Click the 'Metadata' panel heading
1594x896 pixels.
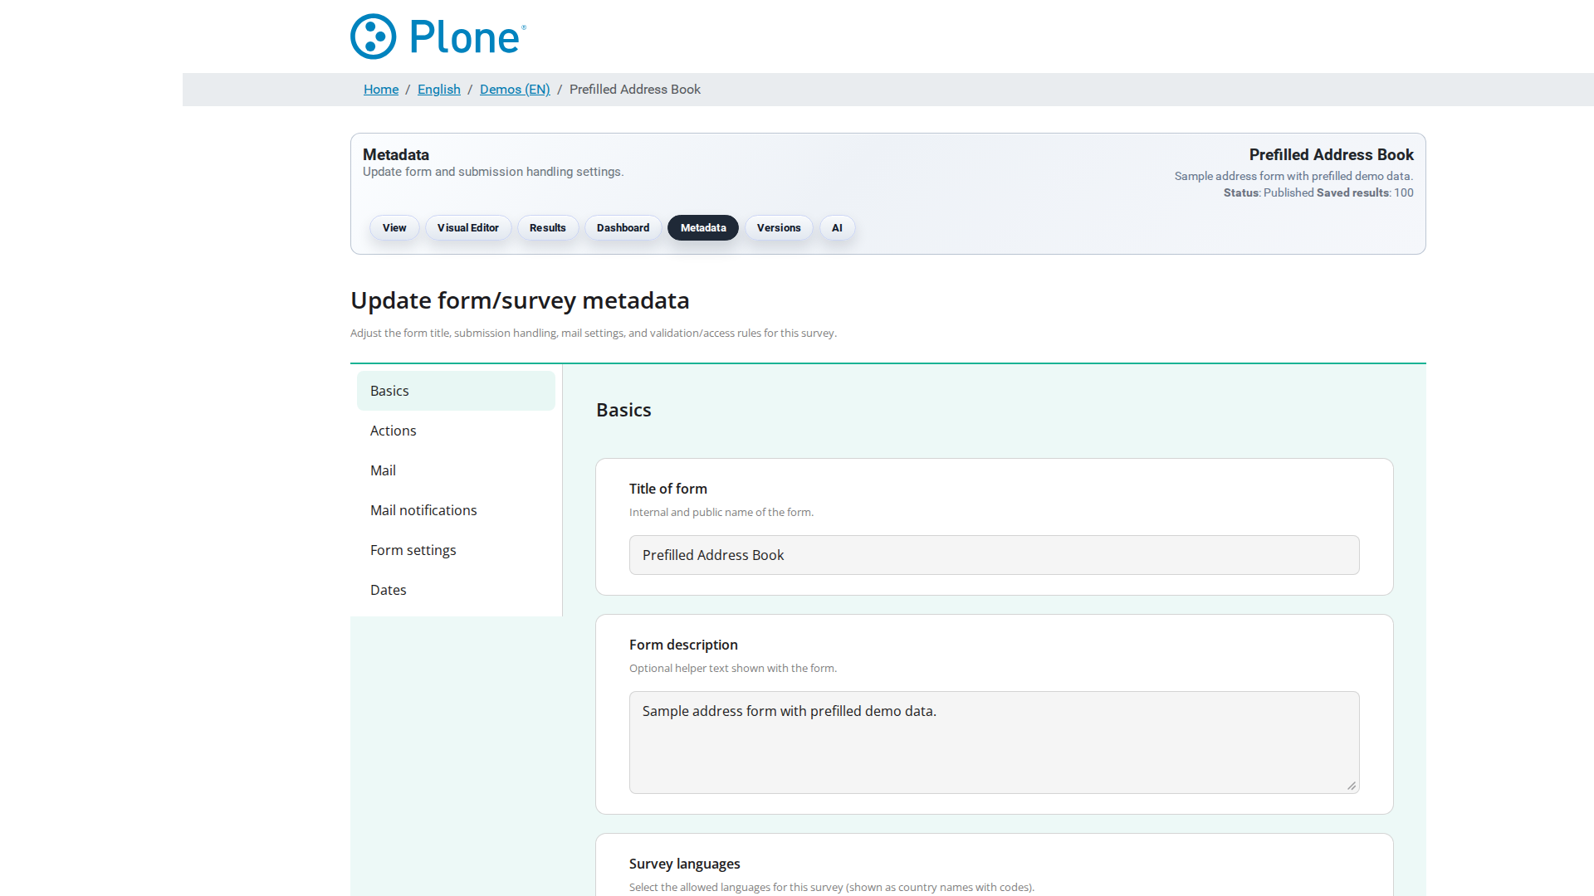click(396, 155)
